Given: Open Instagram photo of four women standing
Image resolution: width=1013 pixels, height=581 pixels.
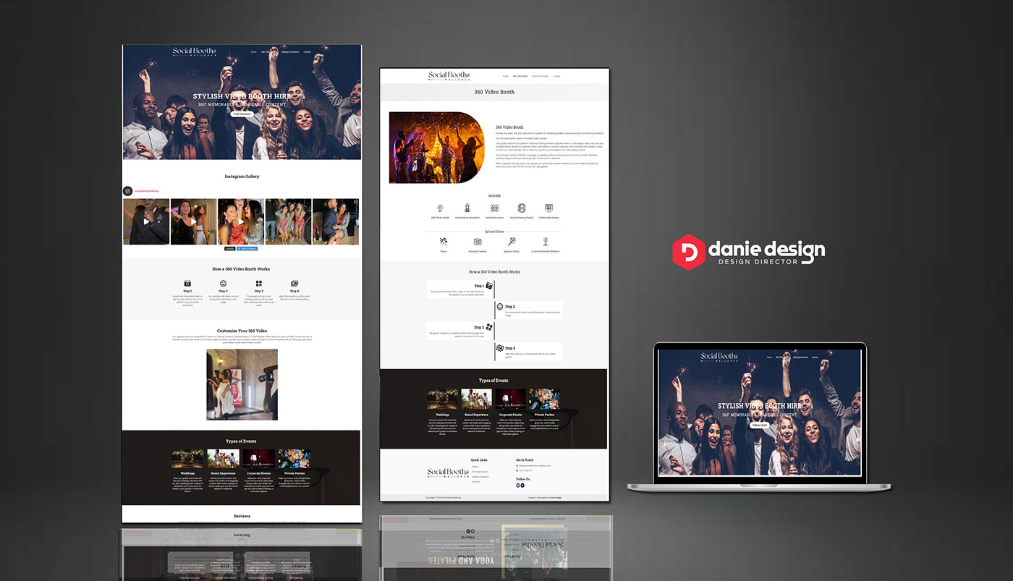Looking at the screenshot, I should [x=289, y=221].
